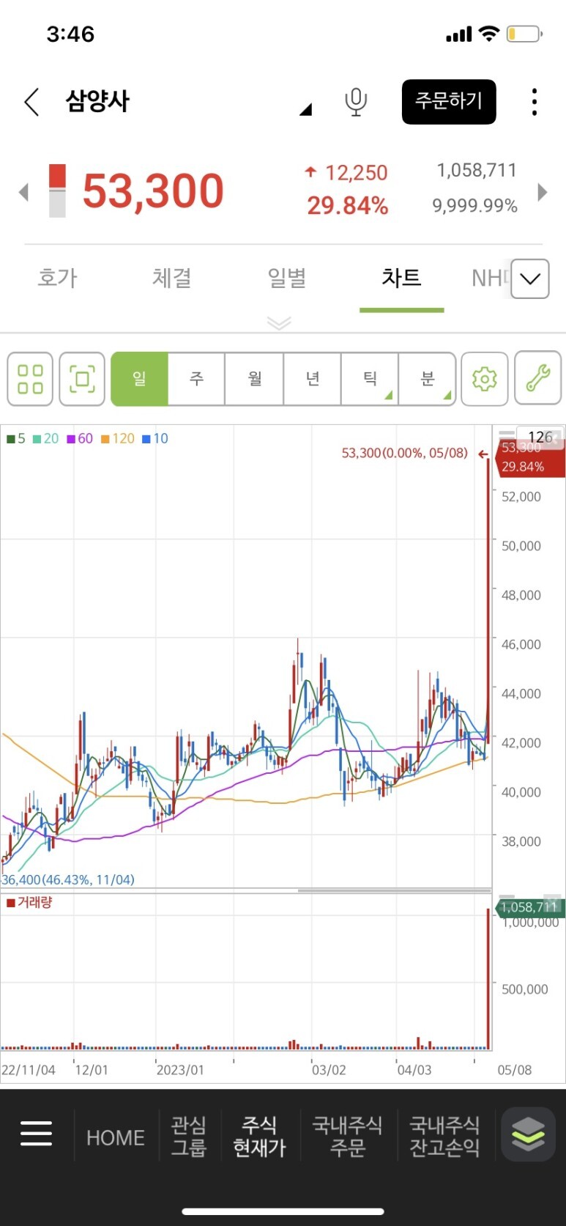
Task: Open the 틱 tick interval dropdown
Action: tap(370, 379)
